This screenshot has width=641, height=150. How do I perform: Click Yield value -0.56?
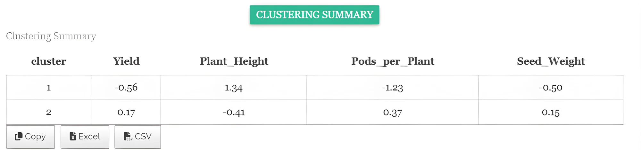[126, 88]
